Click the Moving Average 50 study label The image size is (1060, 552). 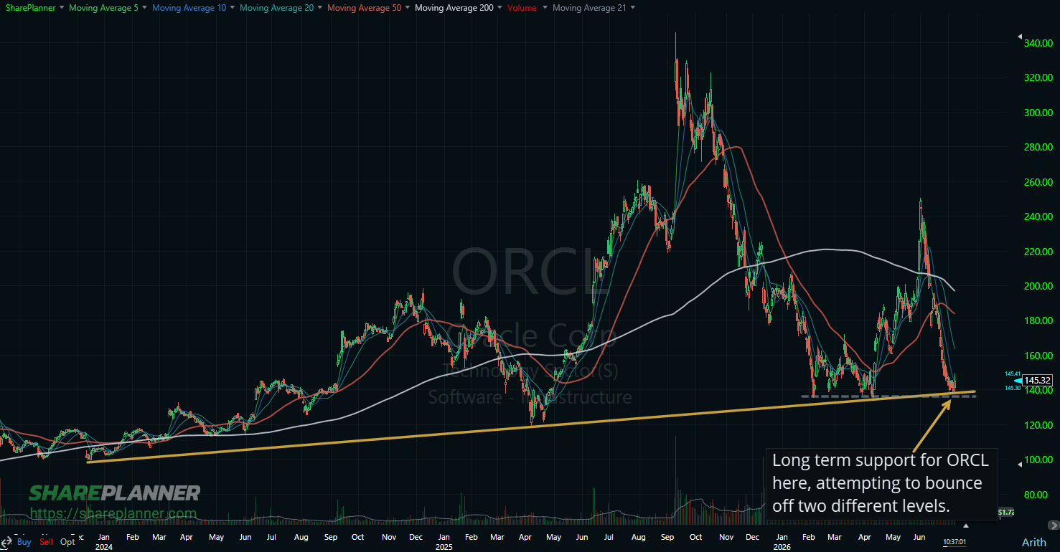[364, 8]
